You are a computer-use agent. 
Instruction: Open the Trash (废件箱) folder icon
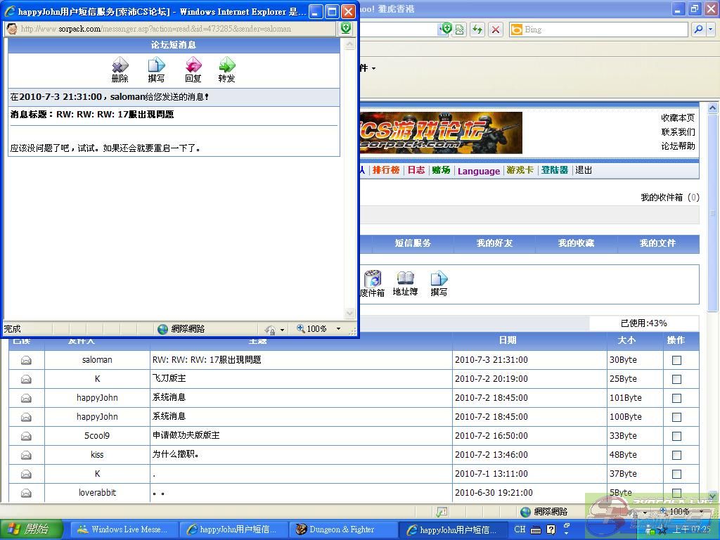[372, 283]
